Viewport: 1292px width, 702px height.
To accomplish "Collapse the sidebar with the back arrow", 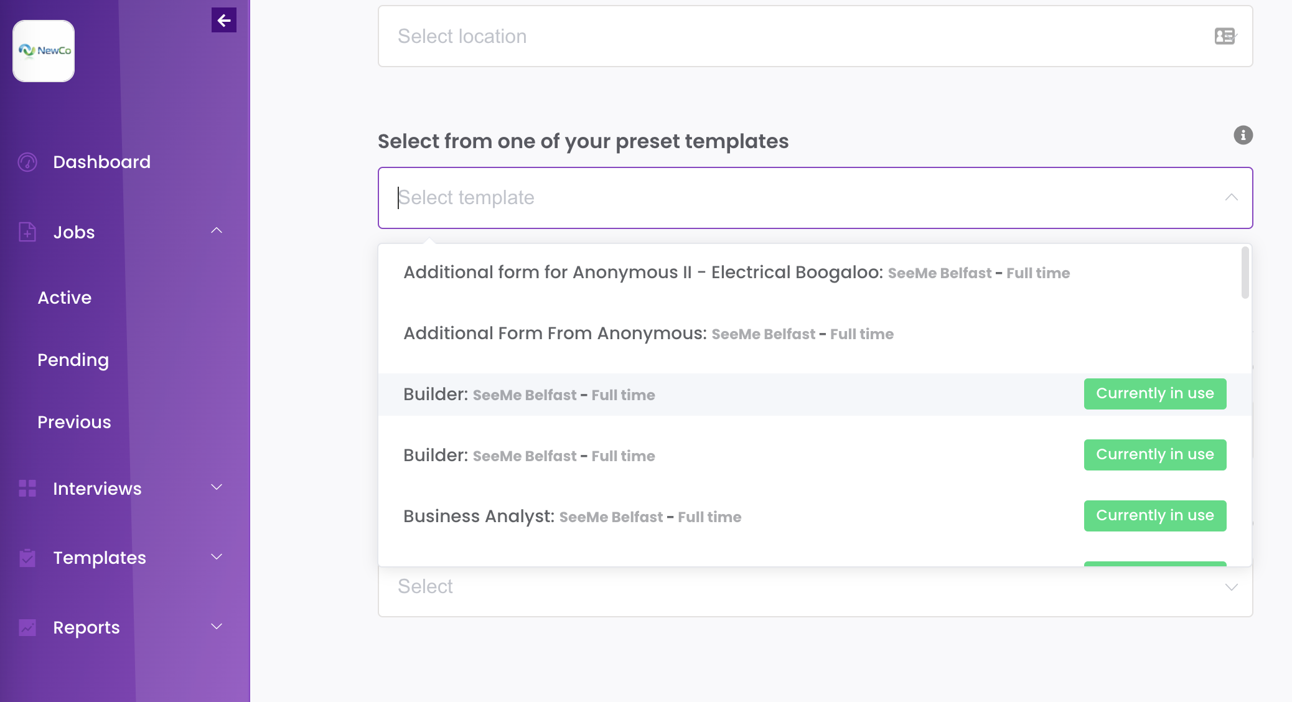I will [223, 19].
